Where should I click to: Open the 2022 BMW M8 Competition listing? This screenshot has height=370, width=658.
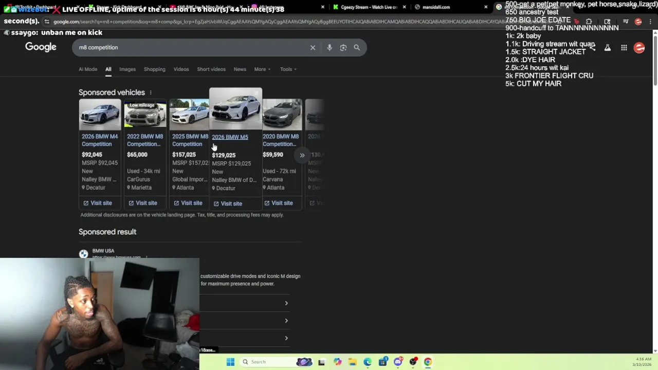pyautogui.click(x=145, y=140)
